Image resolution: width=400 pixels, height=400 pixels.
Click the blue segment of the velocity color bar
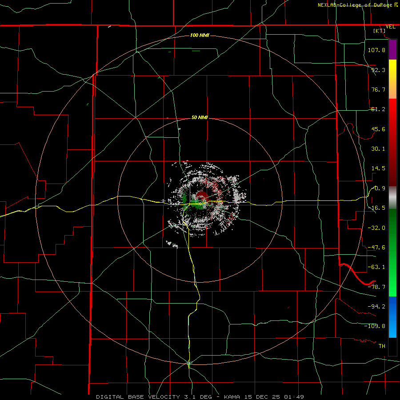(x=392, y=317)
